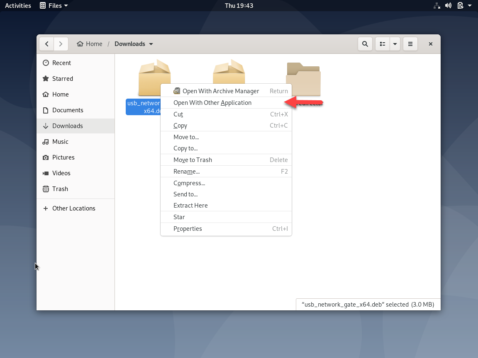The height and width of the screenshot is (358, 478).
Task: Open Trash in the sidebar
Action: 60,189
